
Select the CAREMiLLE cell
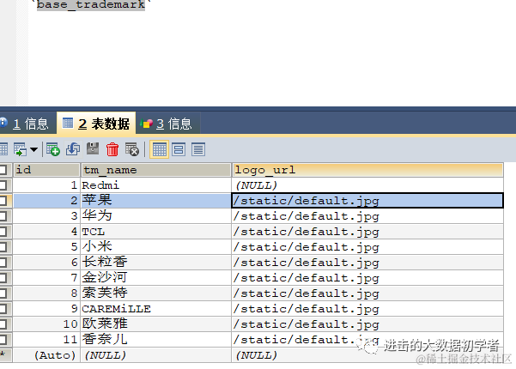(156, 309)
